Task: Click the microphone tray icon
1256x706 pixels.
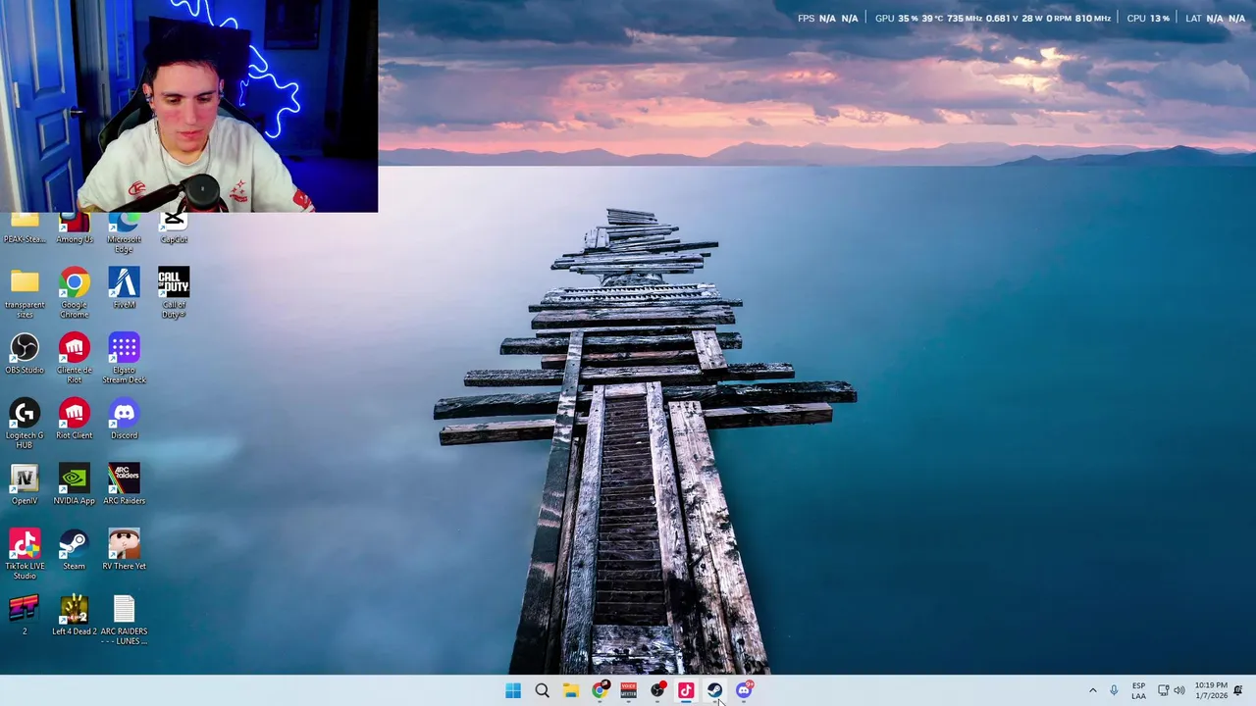Action: click(1114, 690)
